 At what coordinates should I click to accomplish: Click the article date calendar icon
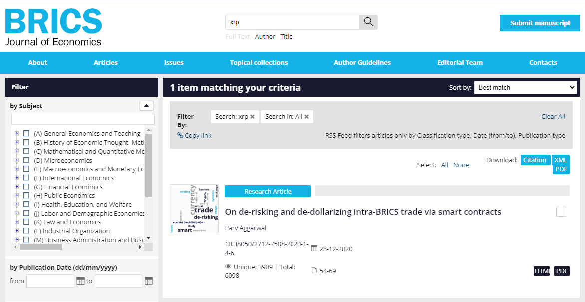click(314, 248)
